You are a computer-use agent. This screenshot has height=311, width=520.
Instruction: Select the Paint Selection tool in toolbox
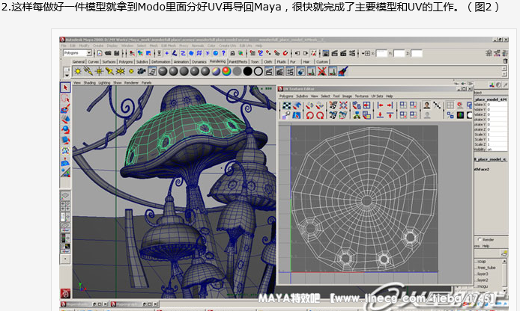(x=65, y=108)
